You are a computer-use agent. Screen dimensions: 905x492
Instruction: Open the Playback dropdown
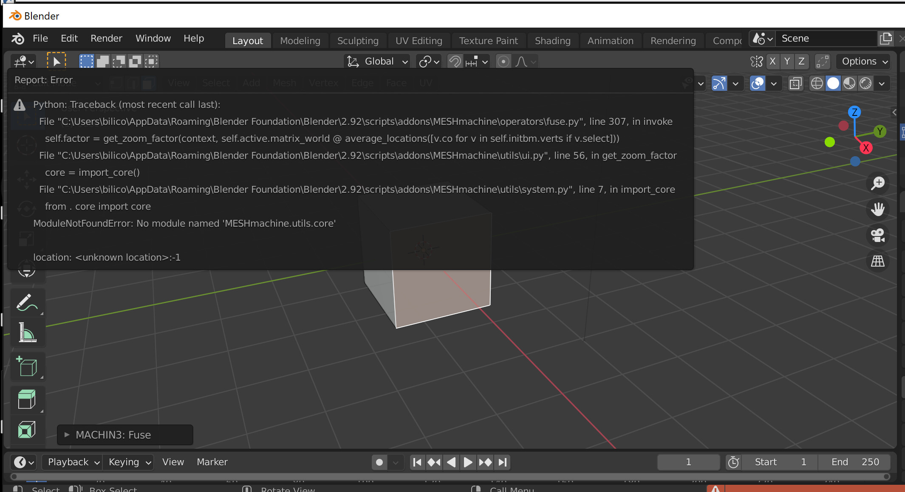pos(72,462)
